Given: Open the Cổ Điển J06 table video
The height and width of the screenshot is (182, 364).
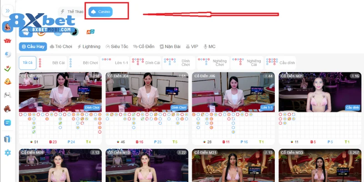Looking at the screenshot, I should coord(233,92).
